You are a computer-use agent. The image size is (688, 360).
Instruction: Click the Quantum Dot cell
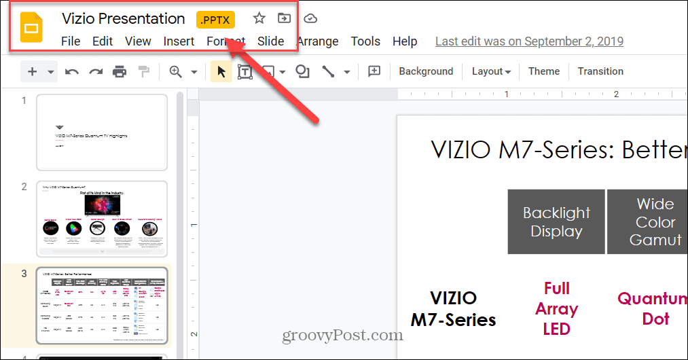pyautogui.click(x=653, y=308)
